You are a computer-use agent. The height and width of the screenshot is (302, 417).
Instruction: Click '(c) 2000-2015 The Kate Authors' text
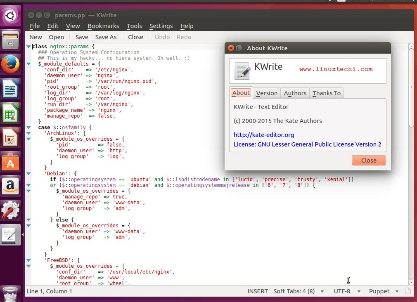277,121
